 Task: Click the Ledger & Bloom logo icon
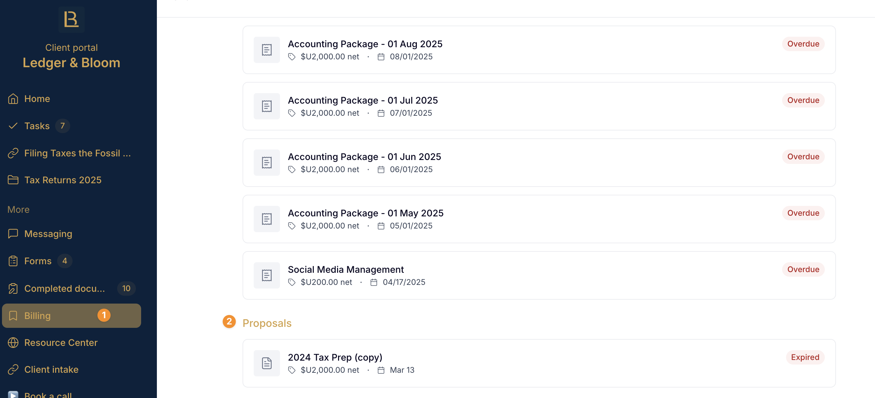71,19
